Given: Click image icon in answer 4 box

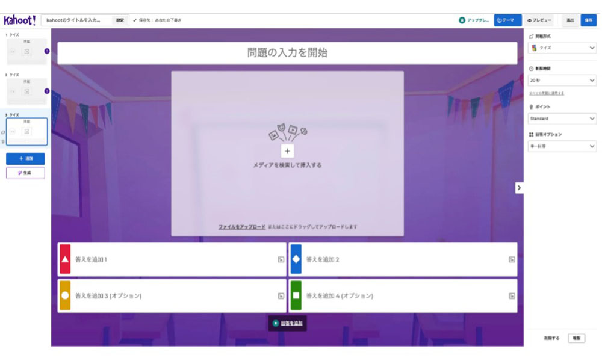Looking at the screenshot, I should click(511, 296).
